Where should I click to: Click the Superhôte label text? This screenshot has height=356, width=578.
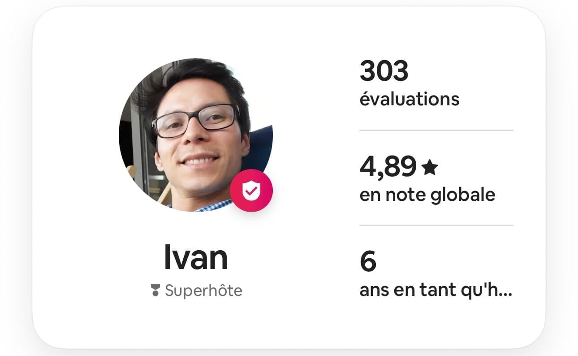pyautogui.click(x=203, y=291)
